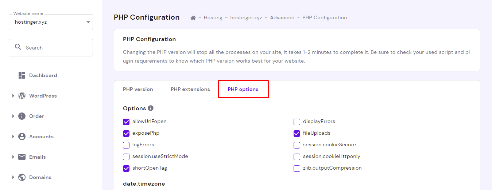492x190 pixels.
Task: Click the Options info tooltip icon
Action: point(151,108)
